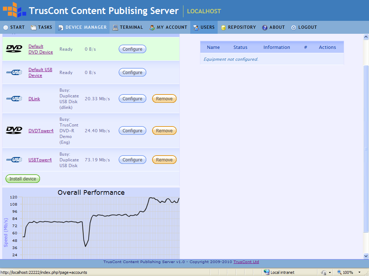
Task: Click DVD logo in DVDTower4 row
Action: pyautogui.click(x=14, y=130)
